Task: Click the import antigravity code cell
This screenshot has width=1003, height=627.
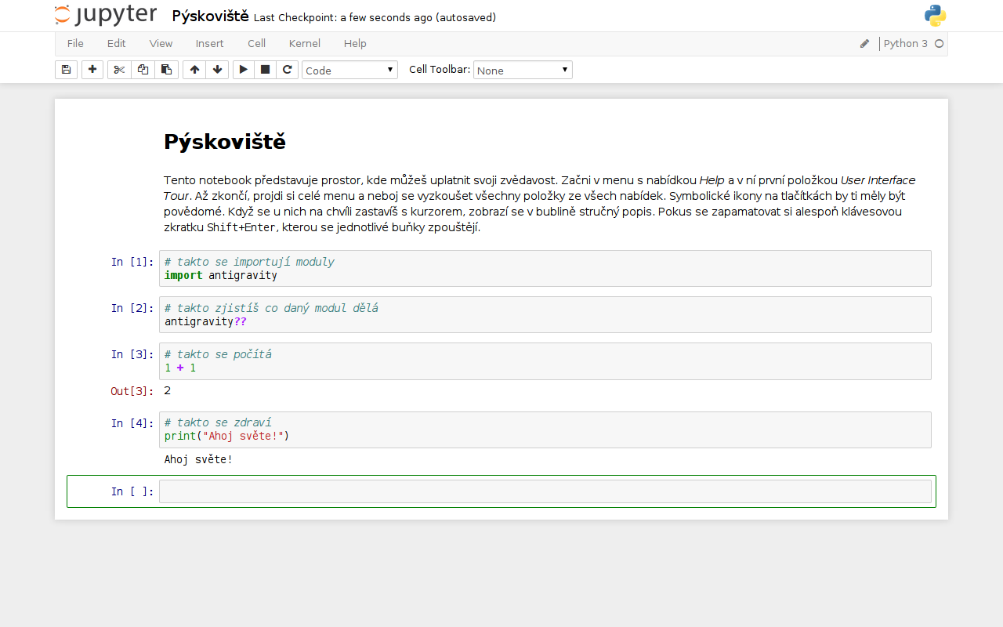Action: [x=545, y=269]
